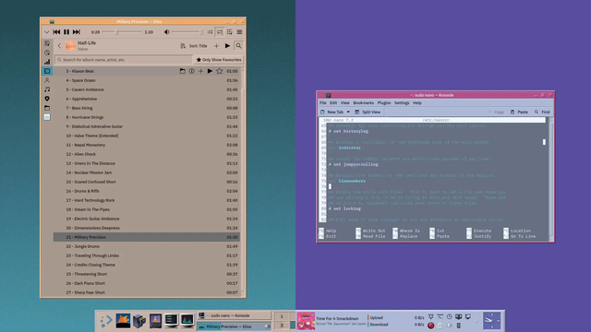Open the Sort: Title dropdown
The width and height of the screenshot is (591, 332).
(199, 46)
